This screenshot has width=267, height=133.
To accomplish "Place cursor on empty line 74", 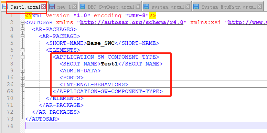I will click(146, 126).
